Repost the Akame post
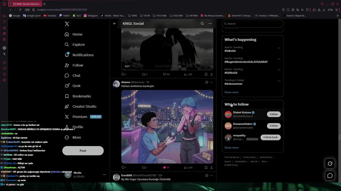Screen dimensions: 341x191 coord(144,167)
